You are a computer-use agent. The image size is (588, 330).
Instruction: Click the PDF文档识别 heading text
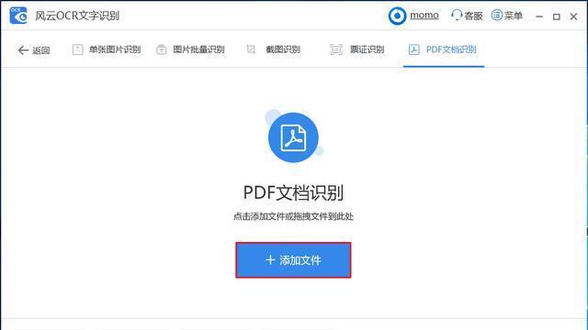293,192
